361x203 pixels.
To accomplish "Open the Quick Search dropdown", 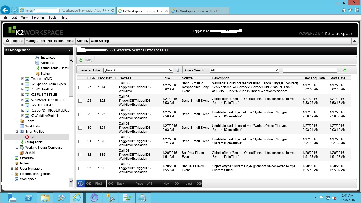I will (x=244, y=70).
